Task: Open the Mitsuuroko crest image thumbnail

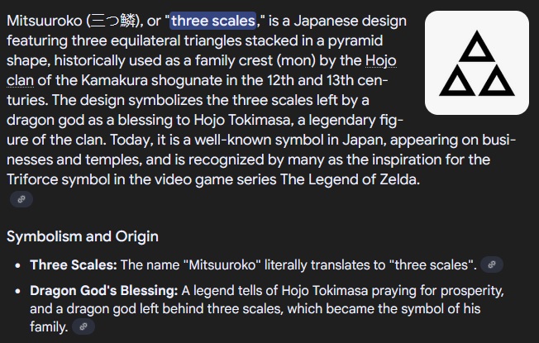Action: click(x=477, y=63)
